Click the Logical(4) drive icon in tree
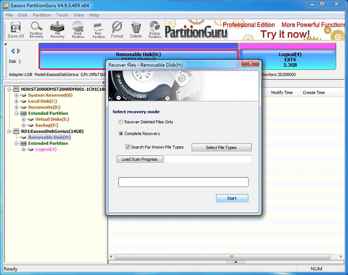The width and height of the screenshot is (348, 275). [31, 150]
